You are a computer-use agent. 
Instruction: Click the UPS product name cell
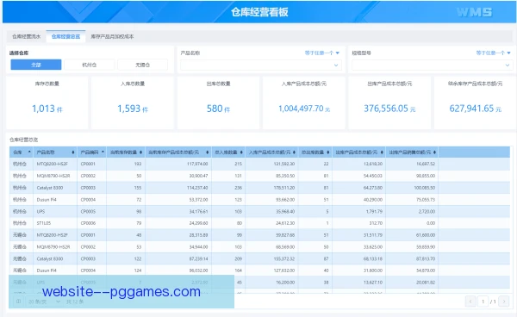pyautogui.click(x=55, y=211)
